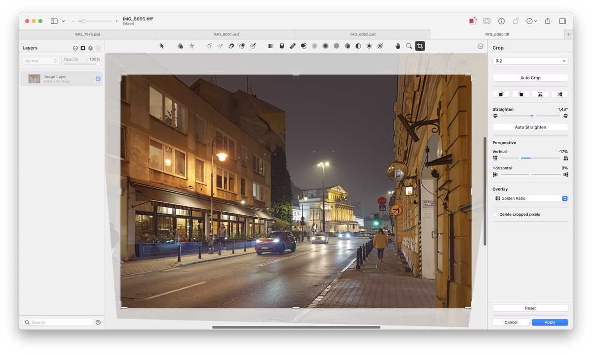Select the Image Layer thumbnail
Viewport: 592px width, 354px height.
(34, 79)
